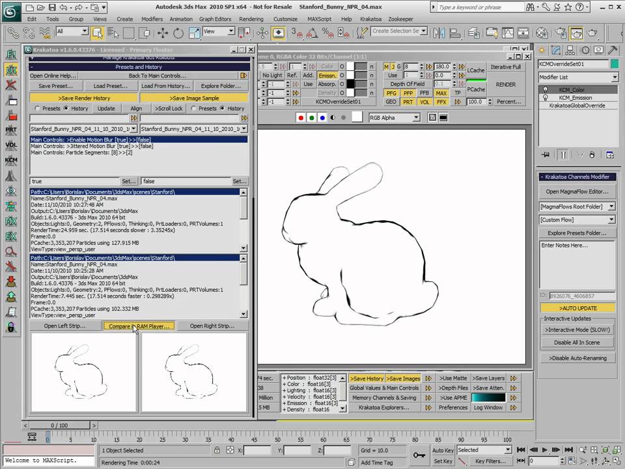
Task: Open the Rendering menu
Action: 251,19
